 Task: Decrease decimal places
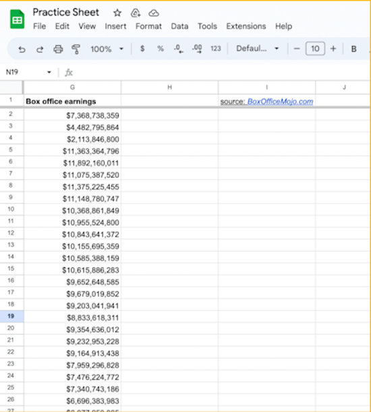tap(179, 49)
